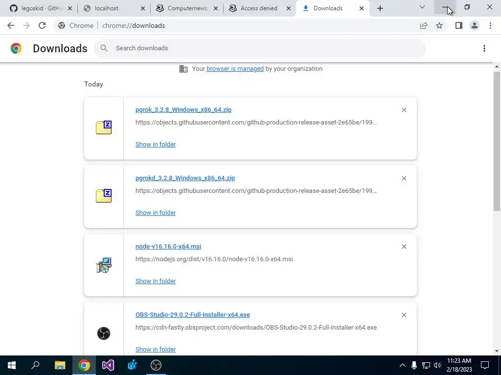501x375 pixels.
Task: Click the forward navigation arrow
Action: [x=26, y=25]
